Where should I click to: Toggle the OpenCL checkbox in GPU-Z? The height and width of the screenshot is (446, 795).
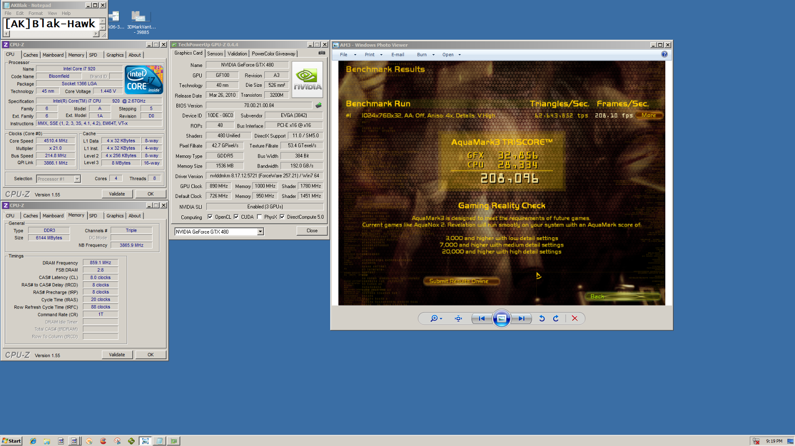[x=210, y=217]
